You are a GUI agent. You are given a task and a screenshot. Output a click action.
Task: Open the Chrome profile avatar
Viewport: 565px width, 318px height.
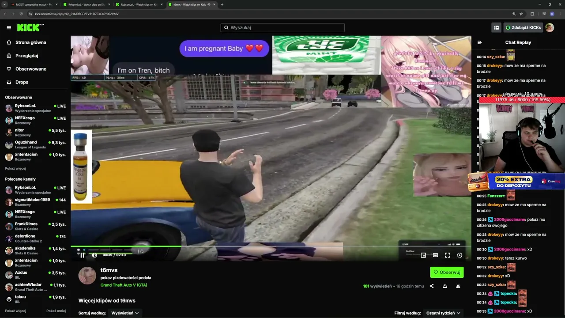coord(552,14)
